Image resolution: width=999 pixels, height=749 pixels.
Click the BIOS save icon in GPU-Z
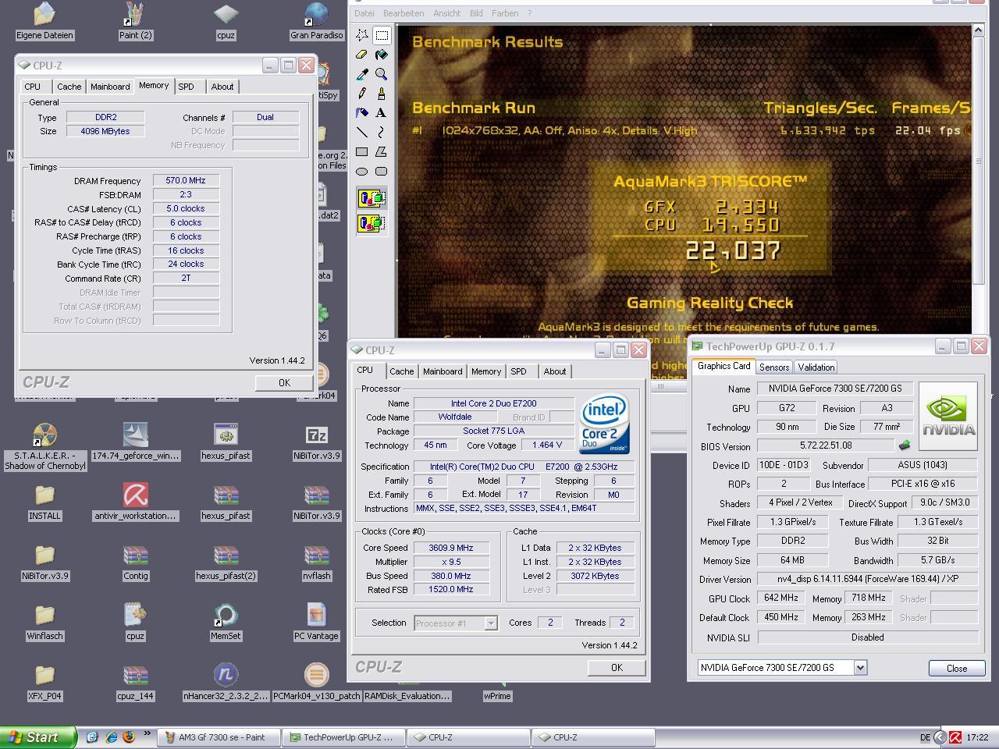point(905,445)
